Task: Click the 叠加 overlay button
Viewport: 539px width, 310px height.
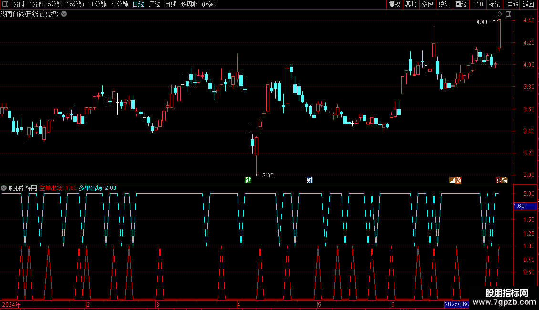Action: (411, 4)
